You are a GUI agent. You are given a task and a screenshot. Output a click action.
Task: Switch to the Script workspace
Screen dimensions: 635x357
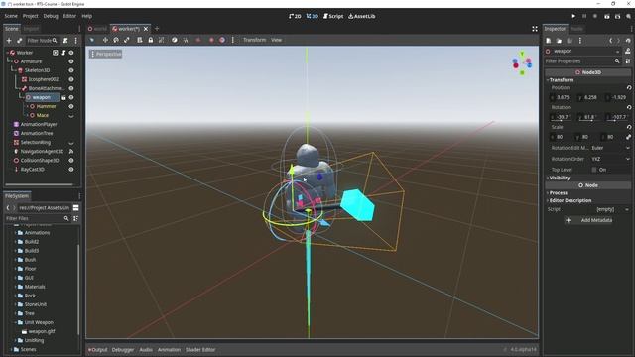[x=333, y=16]
